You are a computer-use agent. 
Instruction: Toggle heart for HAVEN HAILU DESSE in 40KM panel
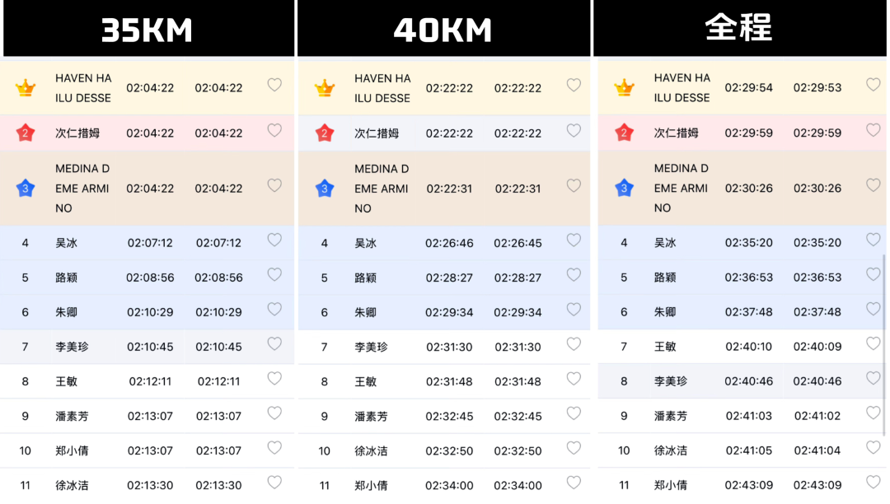coord(574,85)
